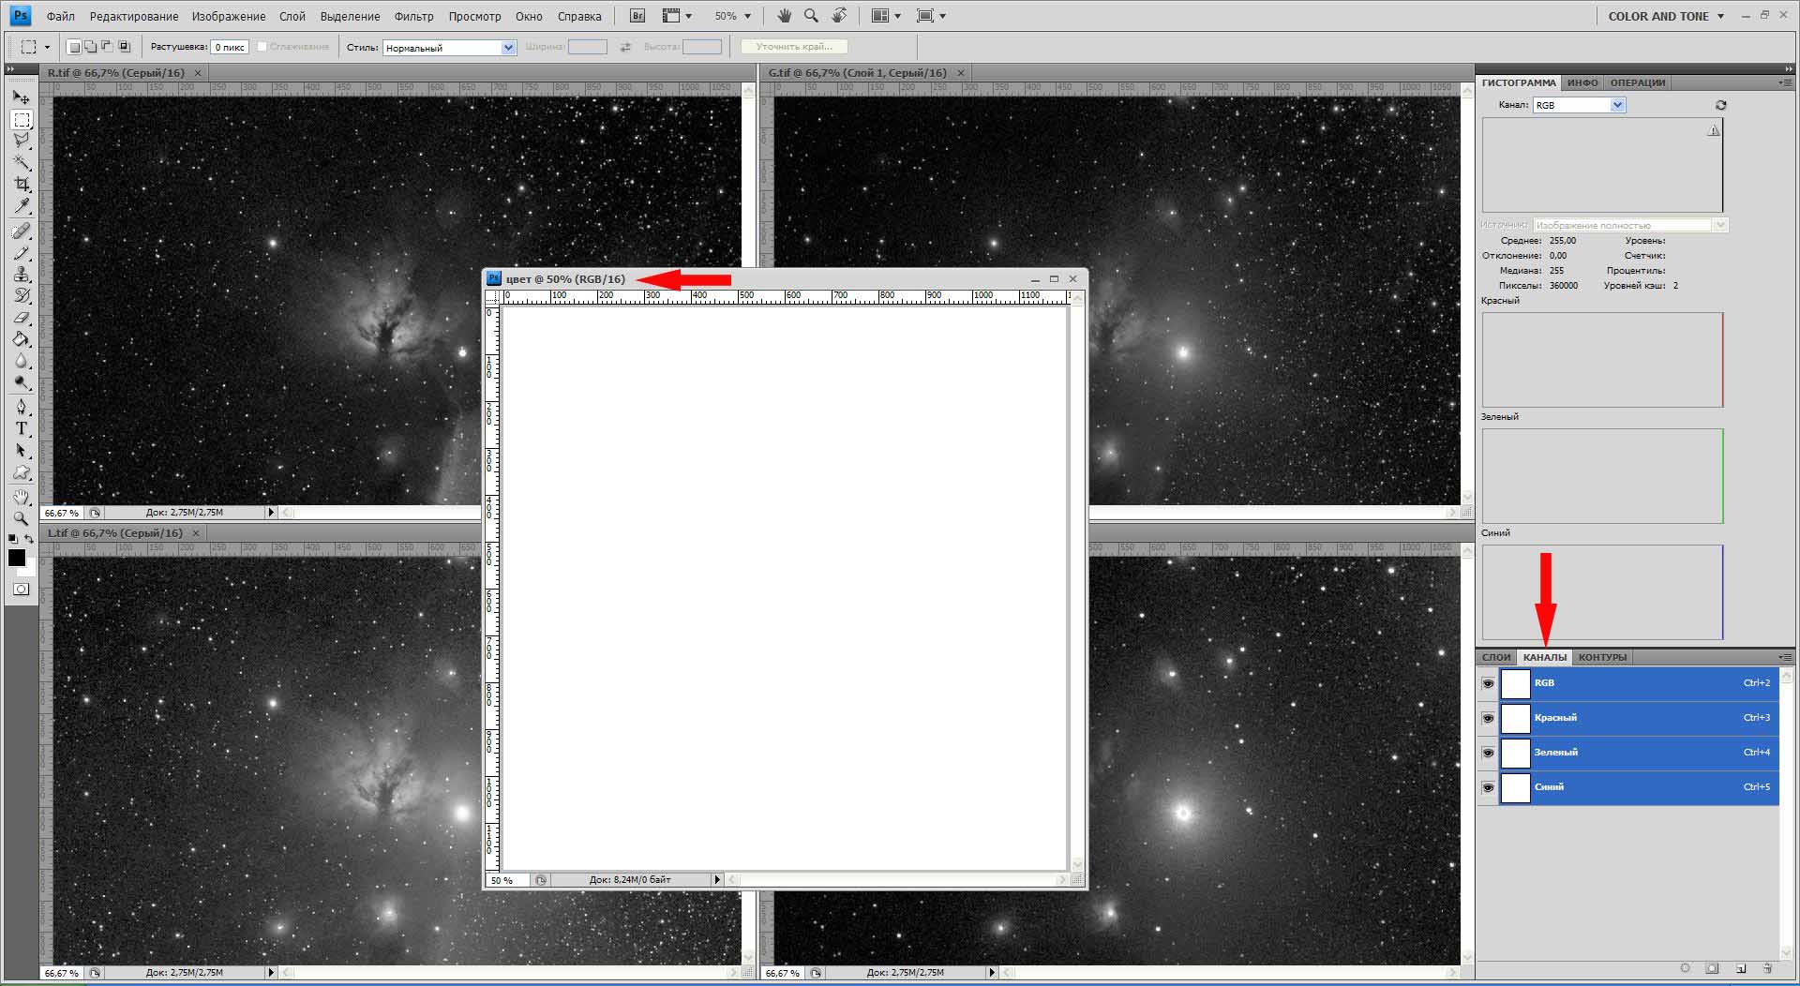Select the Magic Wand tool
The width and height of the screenshot is (1800, 986).
(21, 162)
